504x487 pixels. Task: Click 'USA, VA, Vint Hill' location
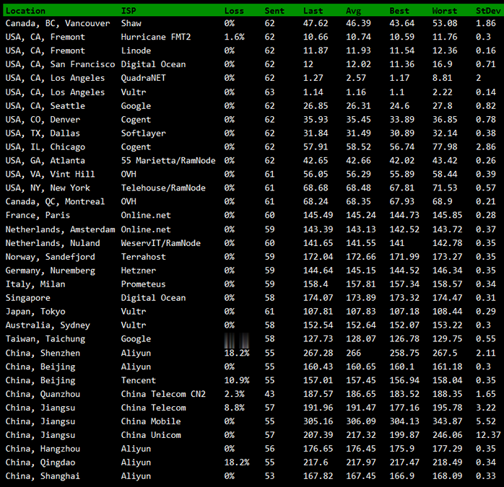pyautogui.click(x=50, y=175)
